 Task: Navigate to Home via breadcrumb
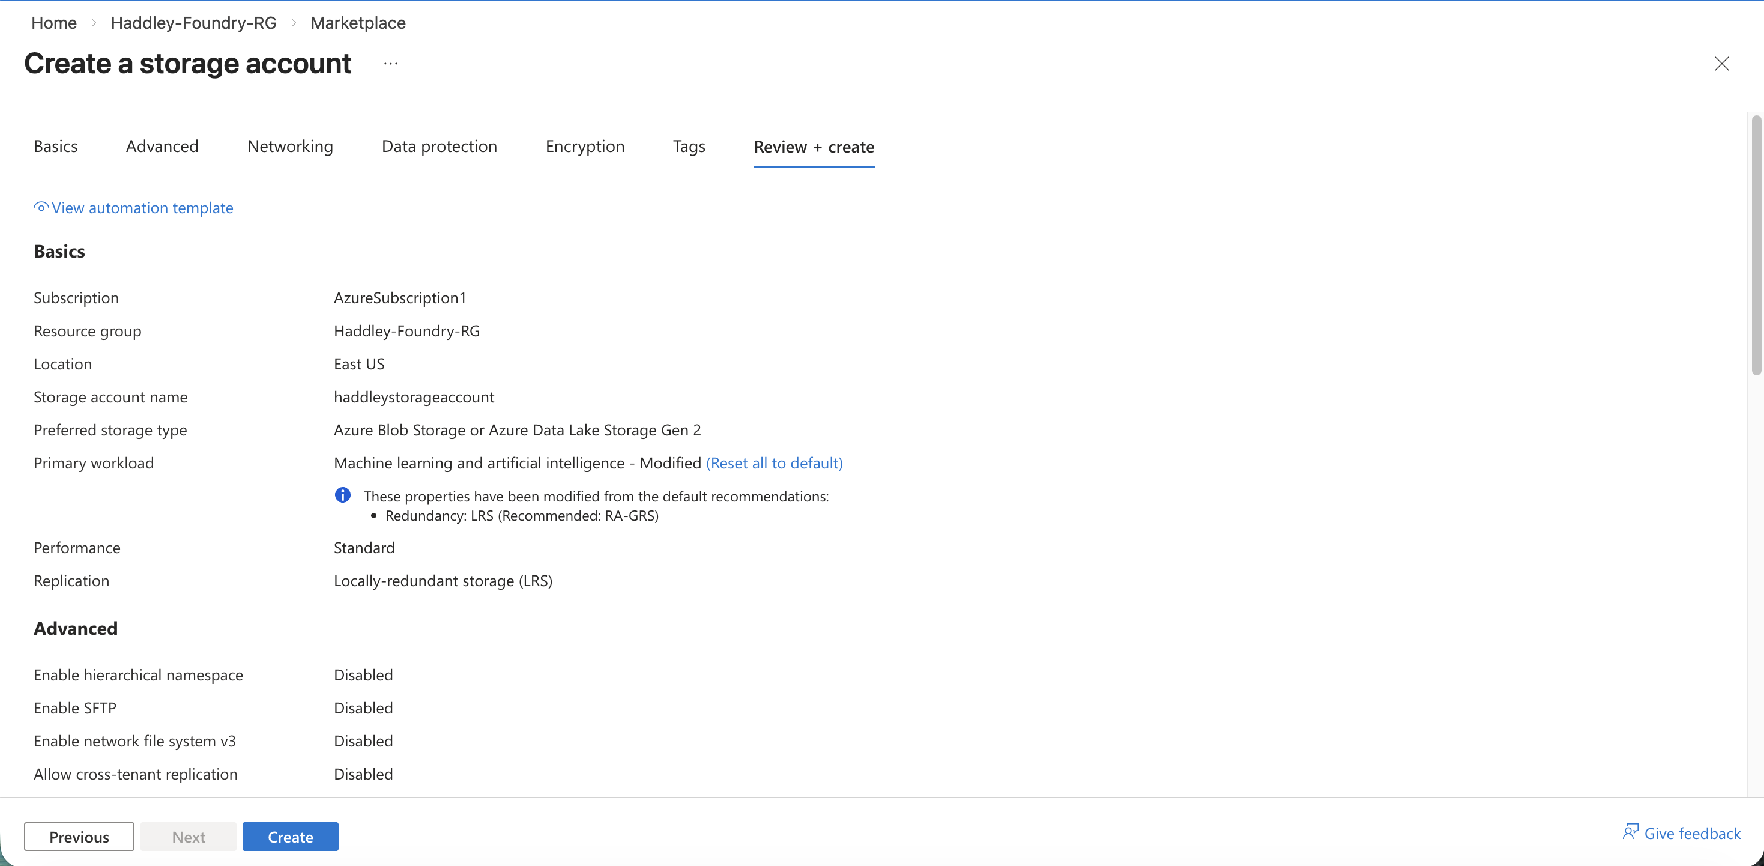tap(53, 22)
